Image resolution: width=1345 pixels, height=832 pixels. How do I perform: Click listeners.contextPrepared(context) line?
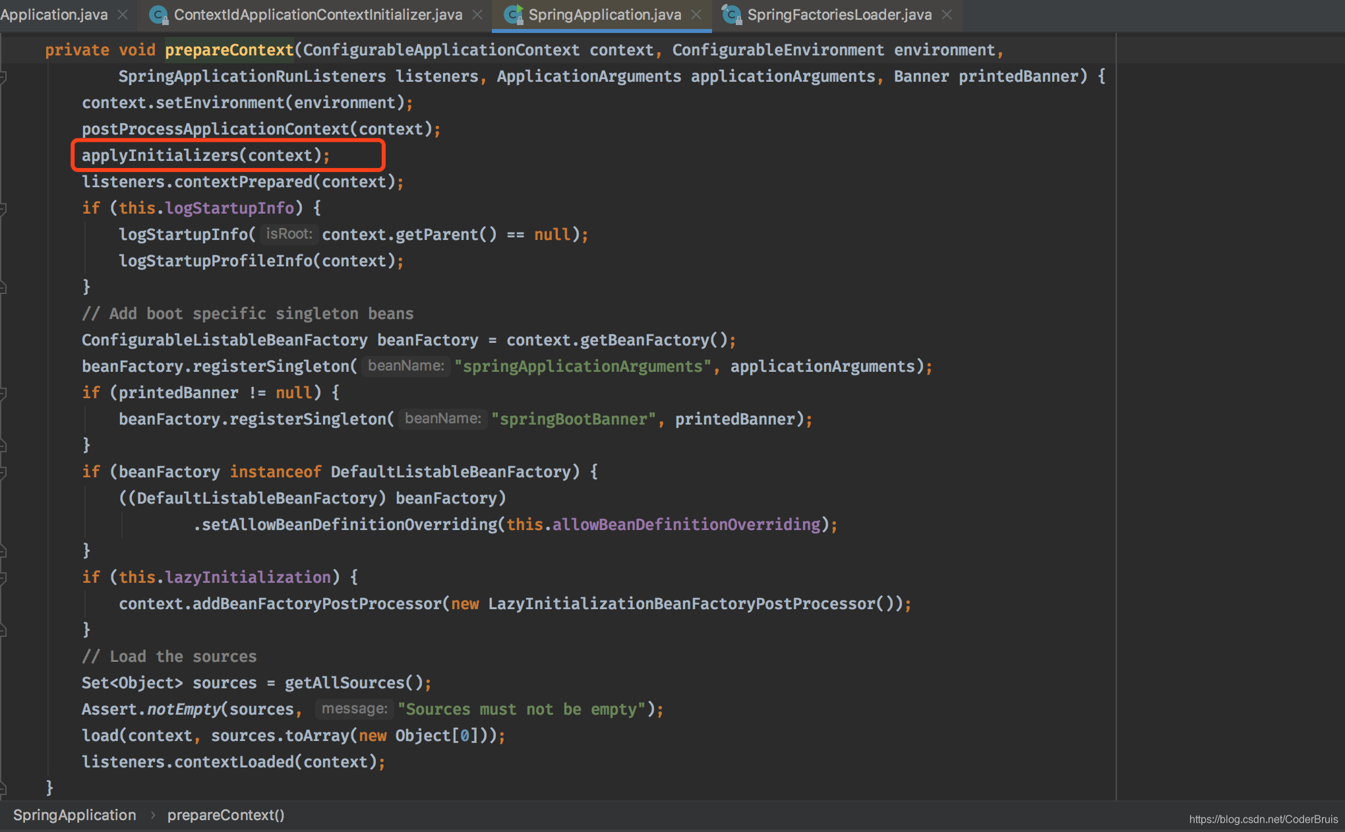243,182
